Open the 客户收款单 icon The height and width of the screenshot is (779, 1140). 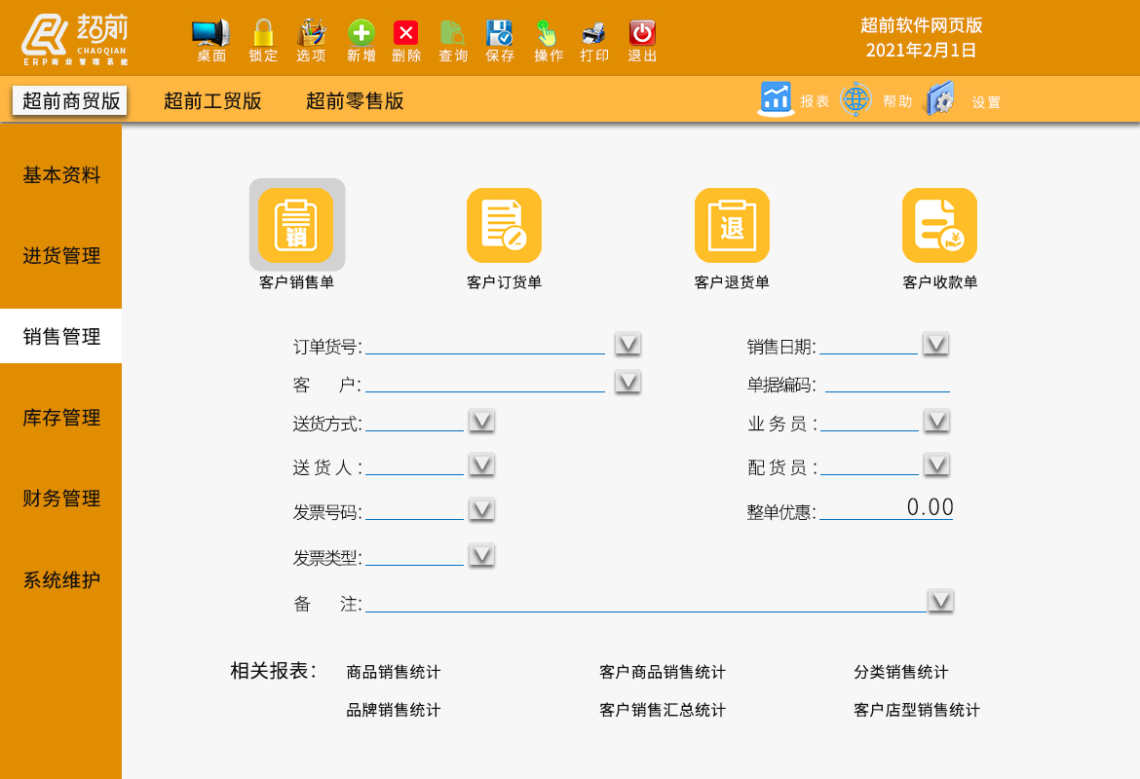pyautogui.click(x=939, y=225)
